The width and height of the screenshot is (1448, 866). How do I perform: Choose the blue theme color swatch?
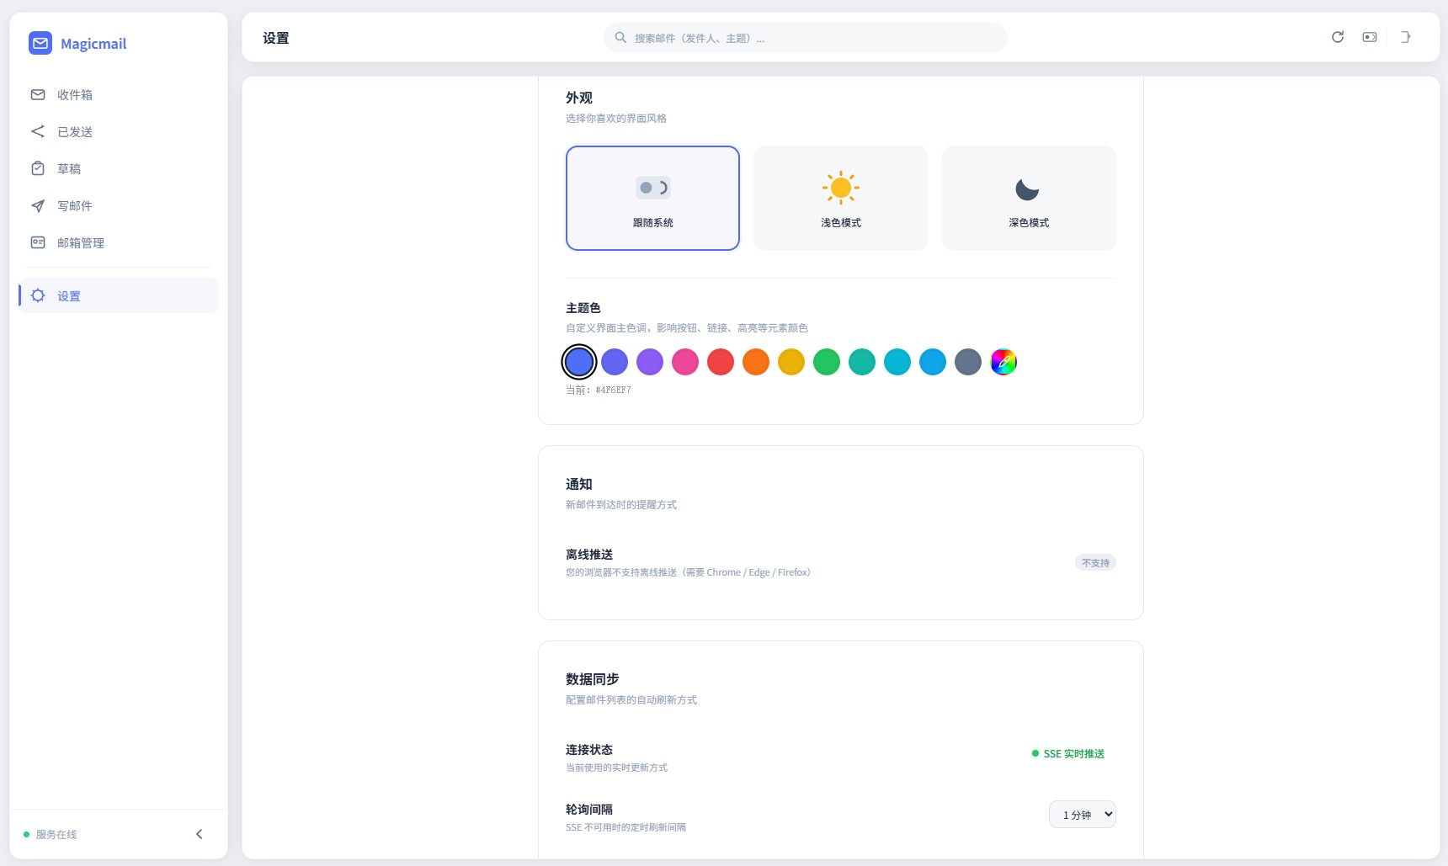point(579,362)
